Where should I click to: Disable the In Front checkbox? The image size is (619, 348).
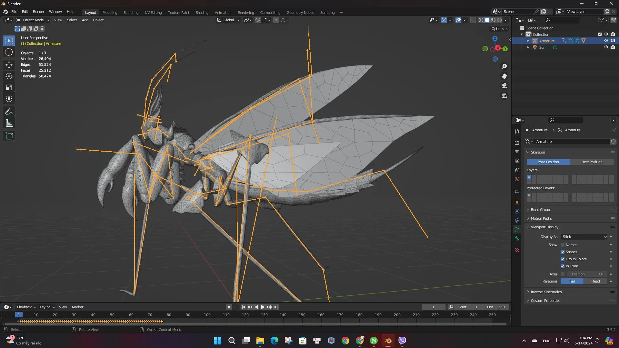tap(563, 266)
